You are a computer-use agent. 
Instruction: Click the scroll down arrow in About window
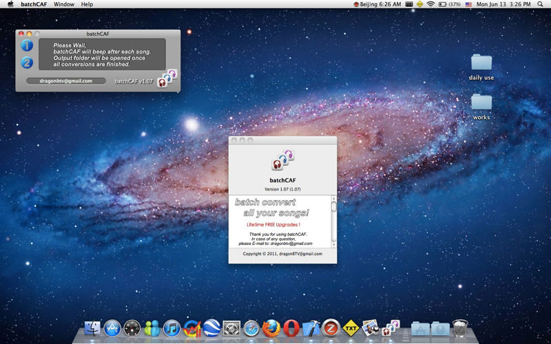[x=334, y=245]
